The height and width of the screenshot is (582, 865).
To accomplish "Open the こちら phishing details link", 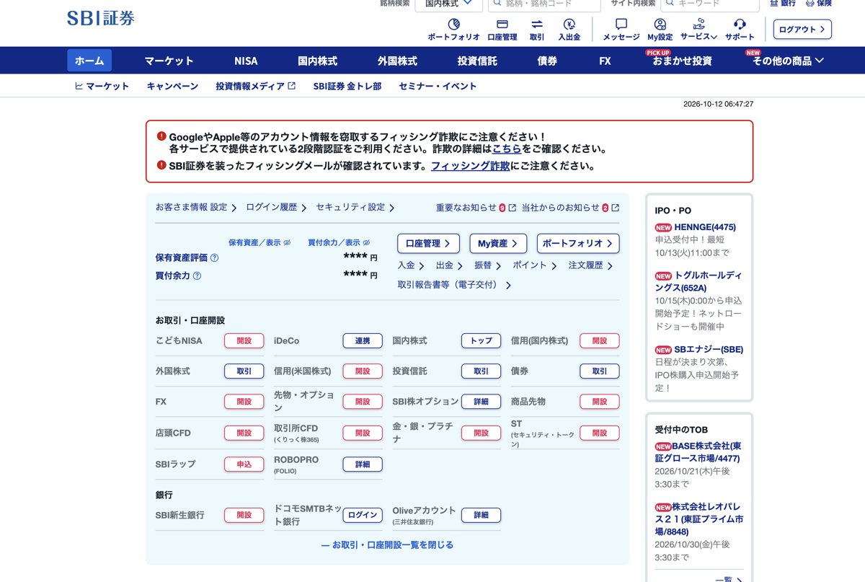I will [x=507, y=149].
